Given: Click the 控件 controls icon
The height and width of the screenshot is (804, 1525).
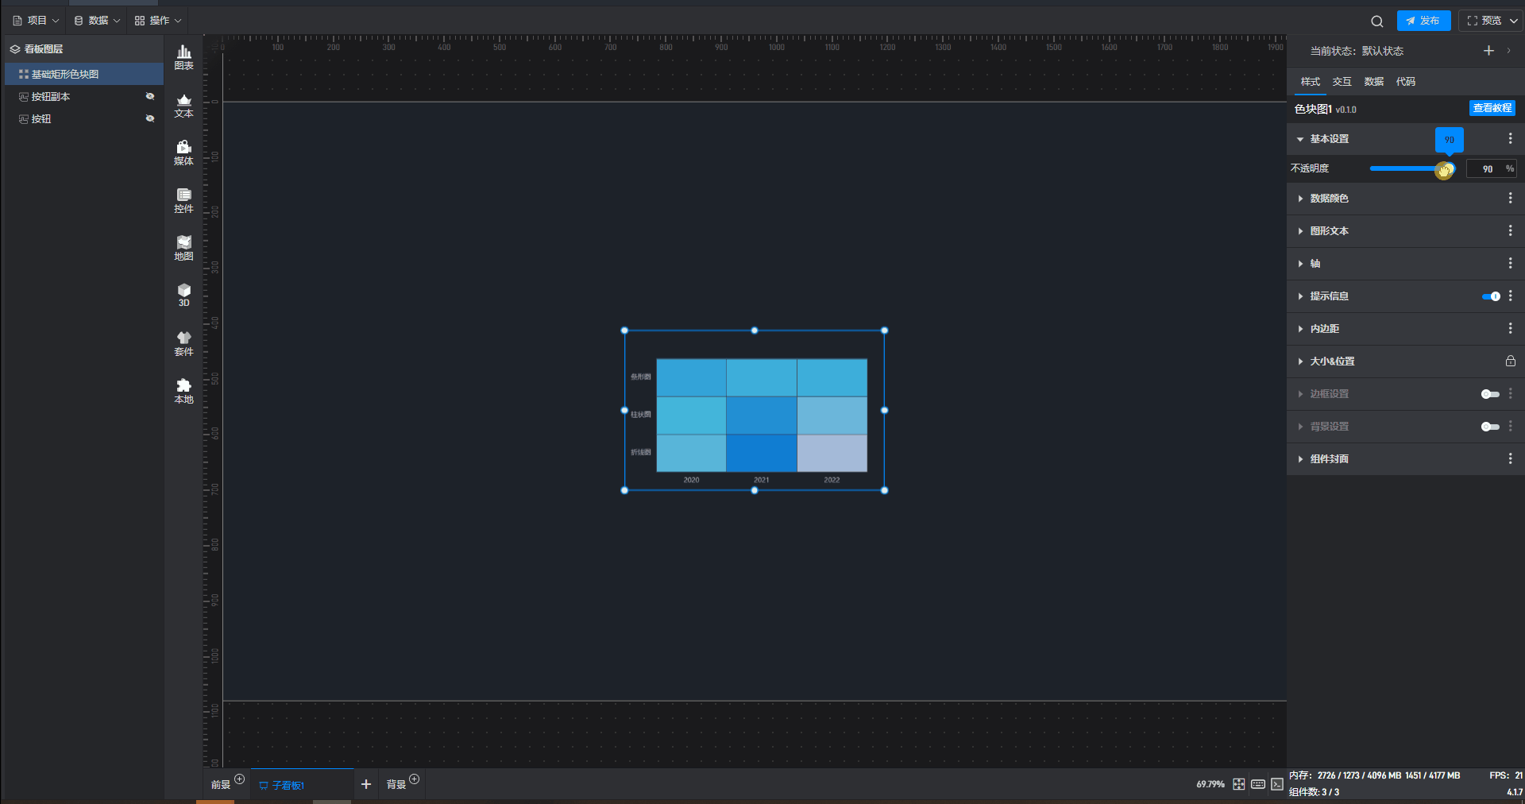Looking at the screenshot, I should 183,200.
